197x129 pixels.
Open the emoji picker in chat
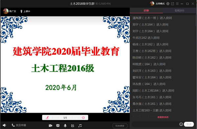[x=181, y=124]
